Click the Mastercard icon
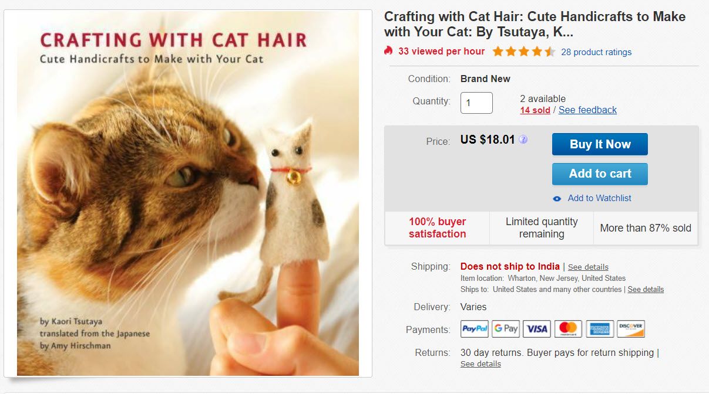 (568, 329)
